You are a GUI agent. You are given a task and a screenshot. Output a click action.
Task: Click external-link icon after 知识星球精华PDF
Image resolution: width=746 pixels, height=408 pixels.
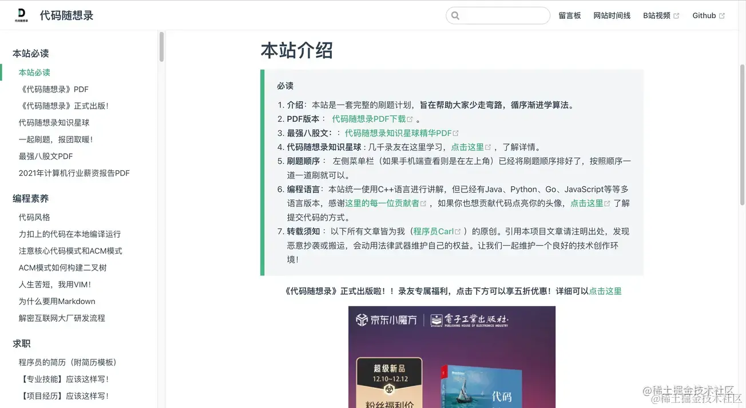point(456,133)
